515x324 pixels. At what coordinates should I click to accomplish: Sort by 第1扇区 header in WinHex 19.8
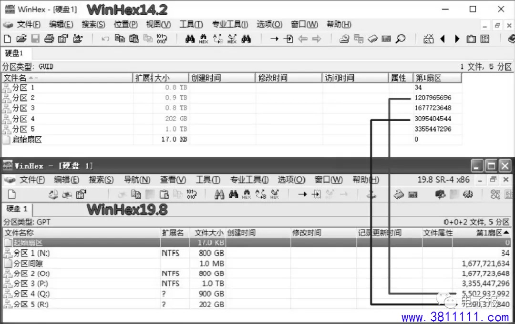tap(482, 233)
